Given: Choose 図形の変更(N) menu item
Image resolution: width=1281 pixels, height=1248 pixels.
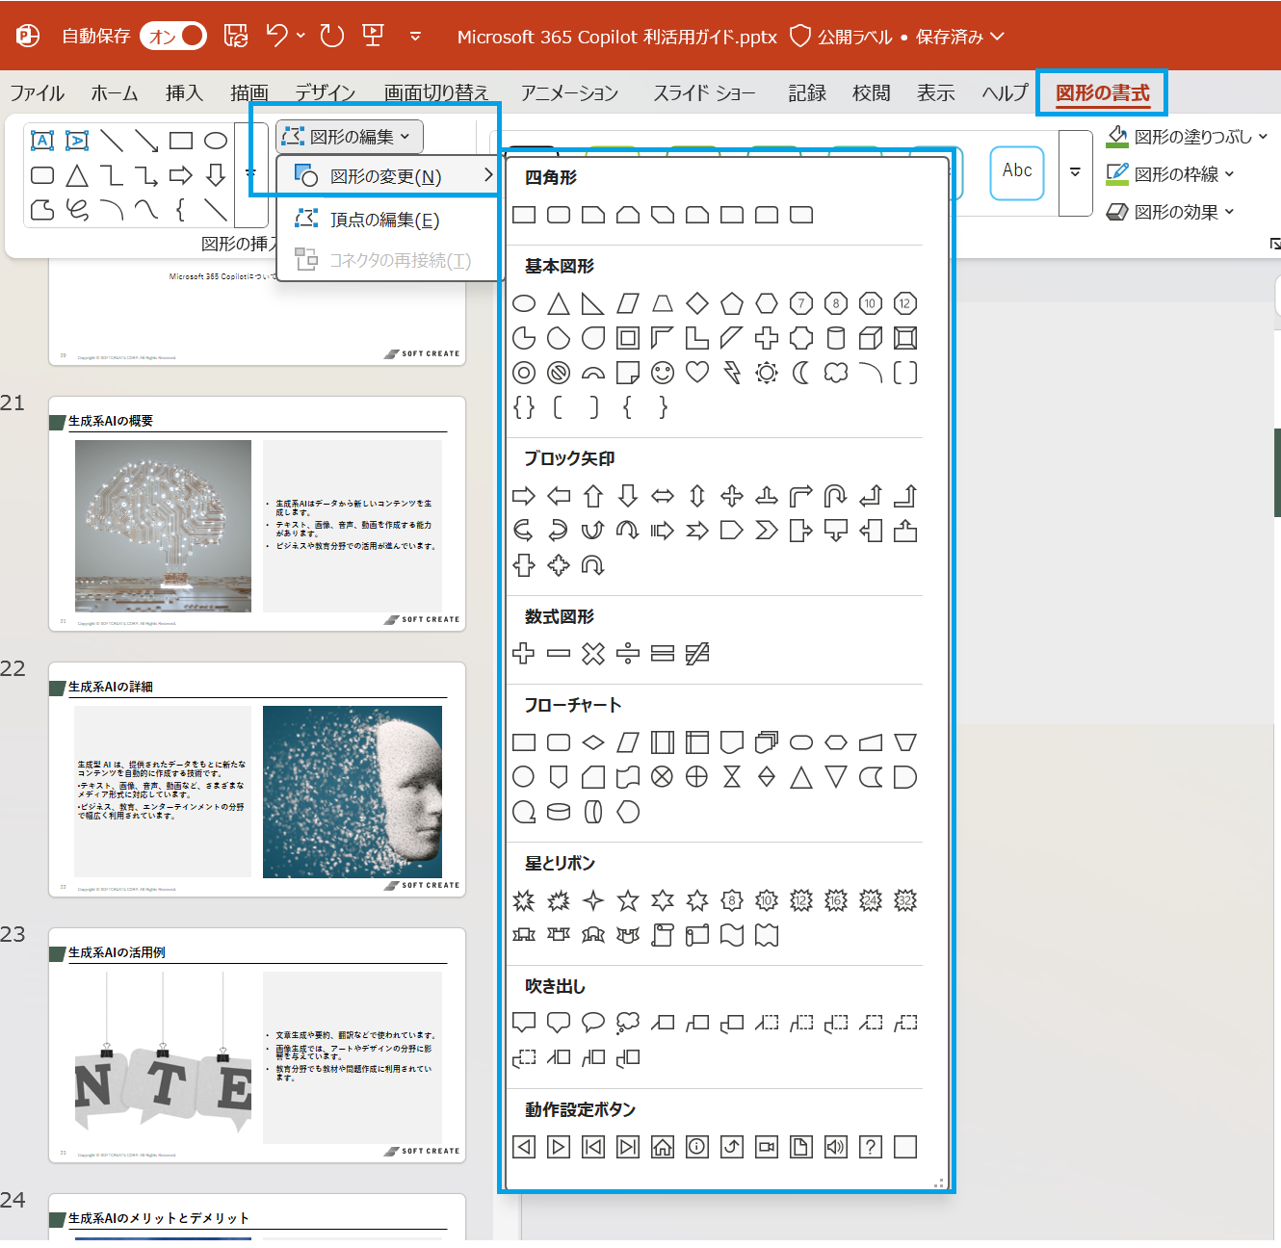Looking at the screenshot, I should pyautogui.click(x=389, y=176).
